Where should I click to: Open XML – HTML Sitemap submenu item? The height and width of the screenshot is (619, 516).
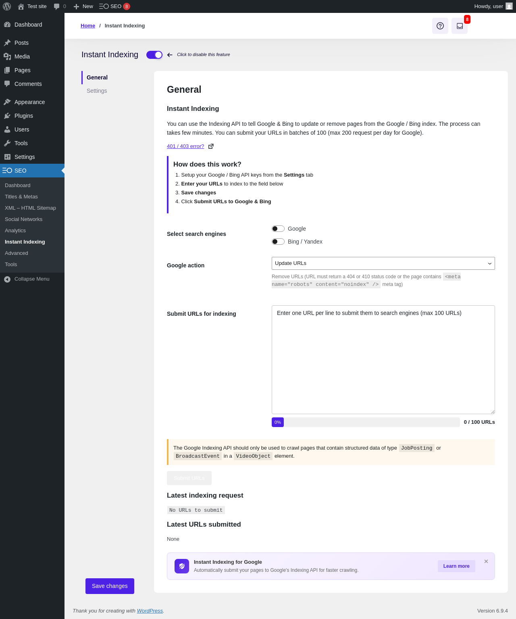point(30,208)
